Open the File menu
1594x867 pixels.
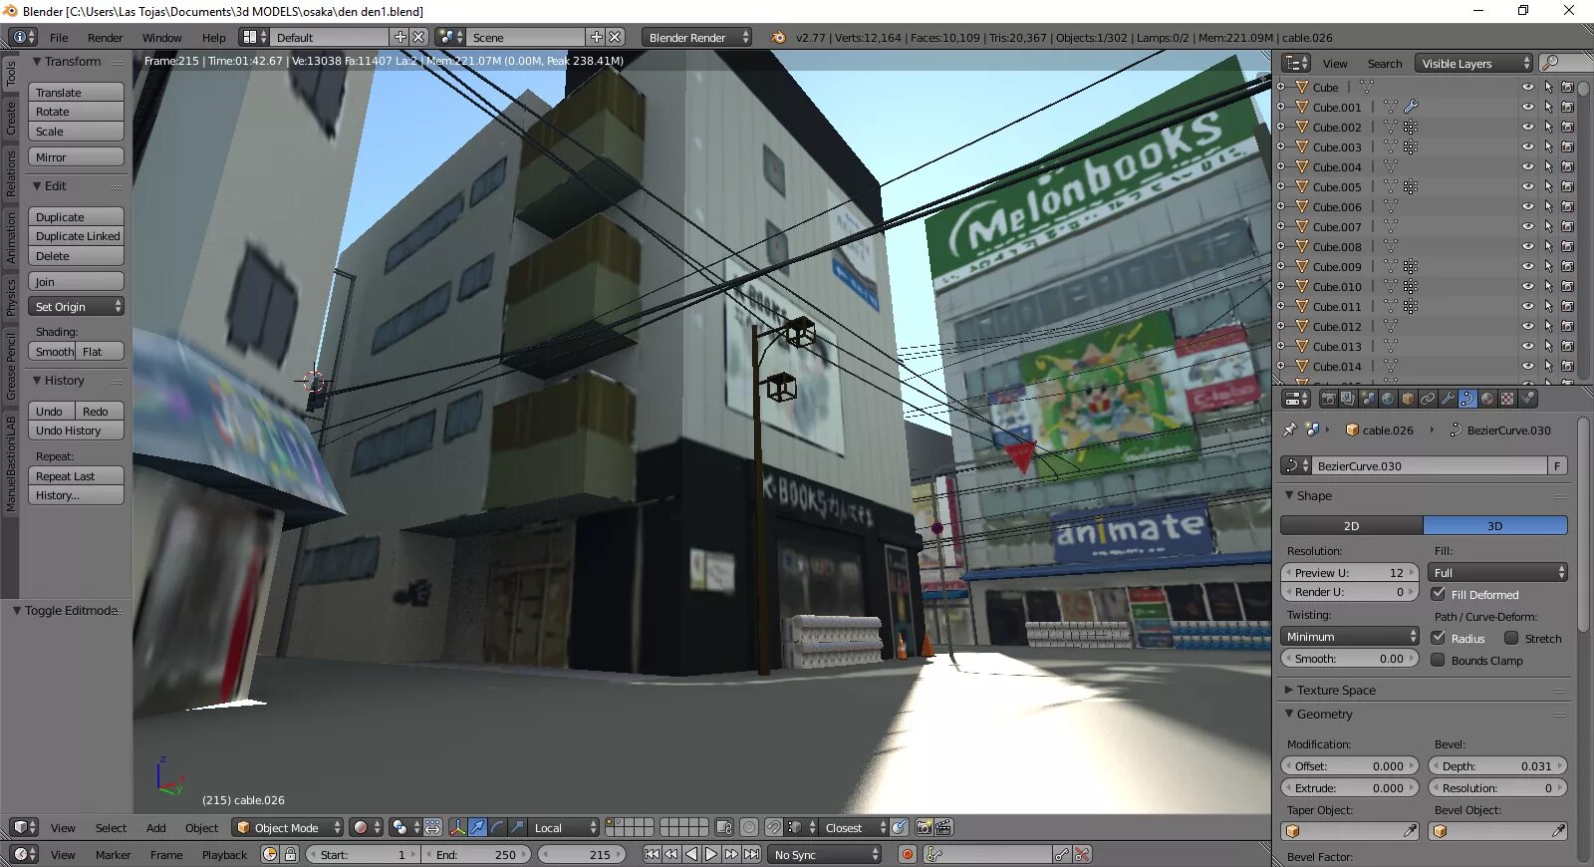point(59,37)
